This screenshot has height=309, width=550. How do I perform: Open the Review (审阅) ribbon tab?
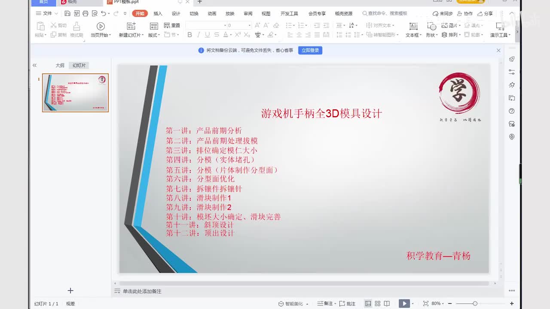pyautogui.click(x=248, y=14)
